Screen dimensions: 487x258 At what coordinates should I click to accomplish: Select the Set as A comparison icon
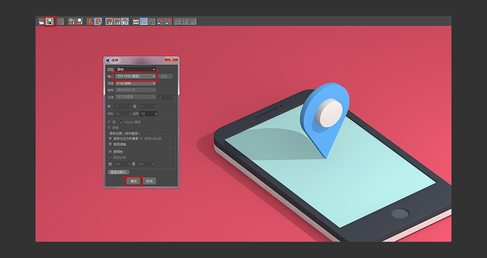pyautogui.click(x=160, y=21)
